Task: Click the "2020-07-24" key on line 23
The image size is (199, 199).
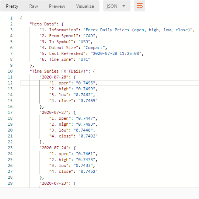Action: 54,148
